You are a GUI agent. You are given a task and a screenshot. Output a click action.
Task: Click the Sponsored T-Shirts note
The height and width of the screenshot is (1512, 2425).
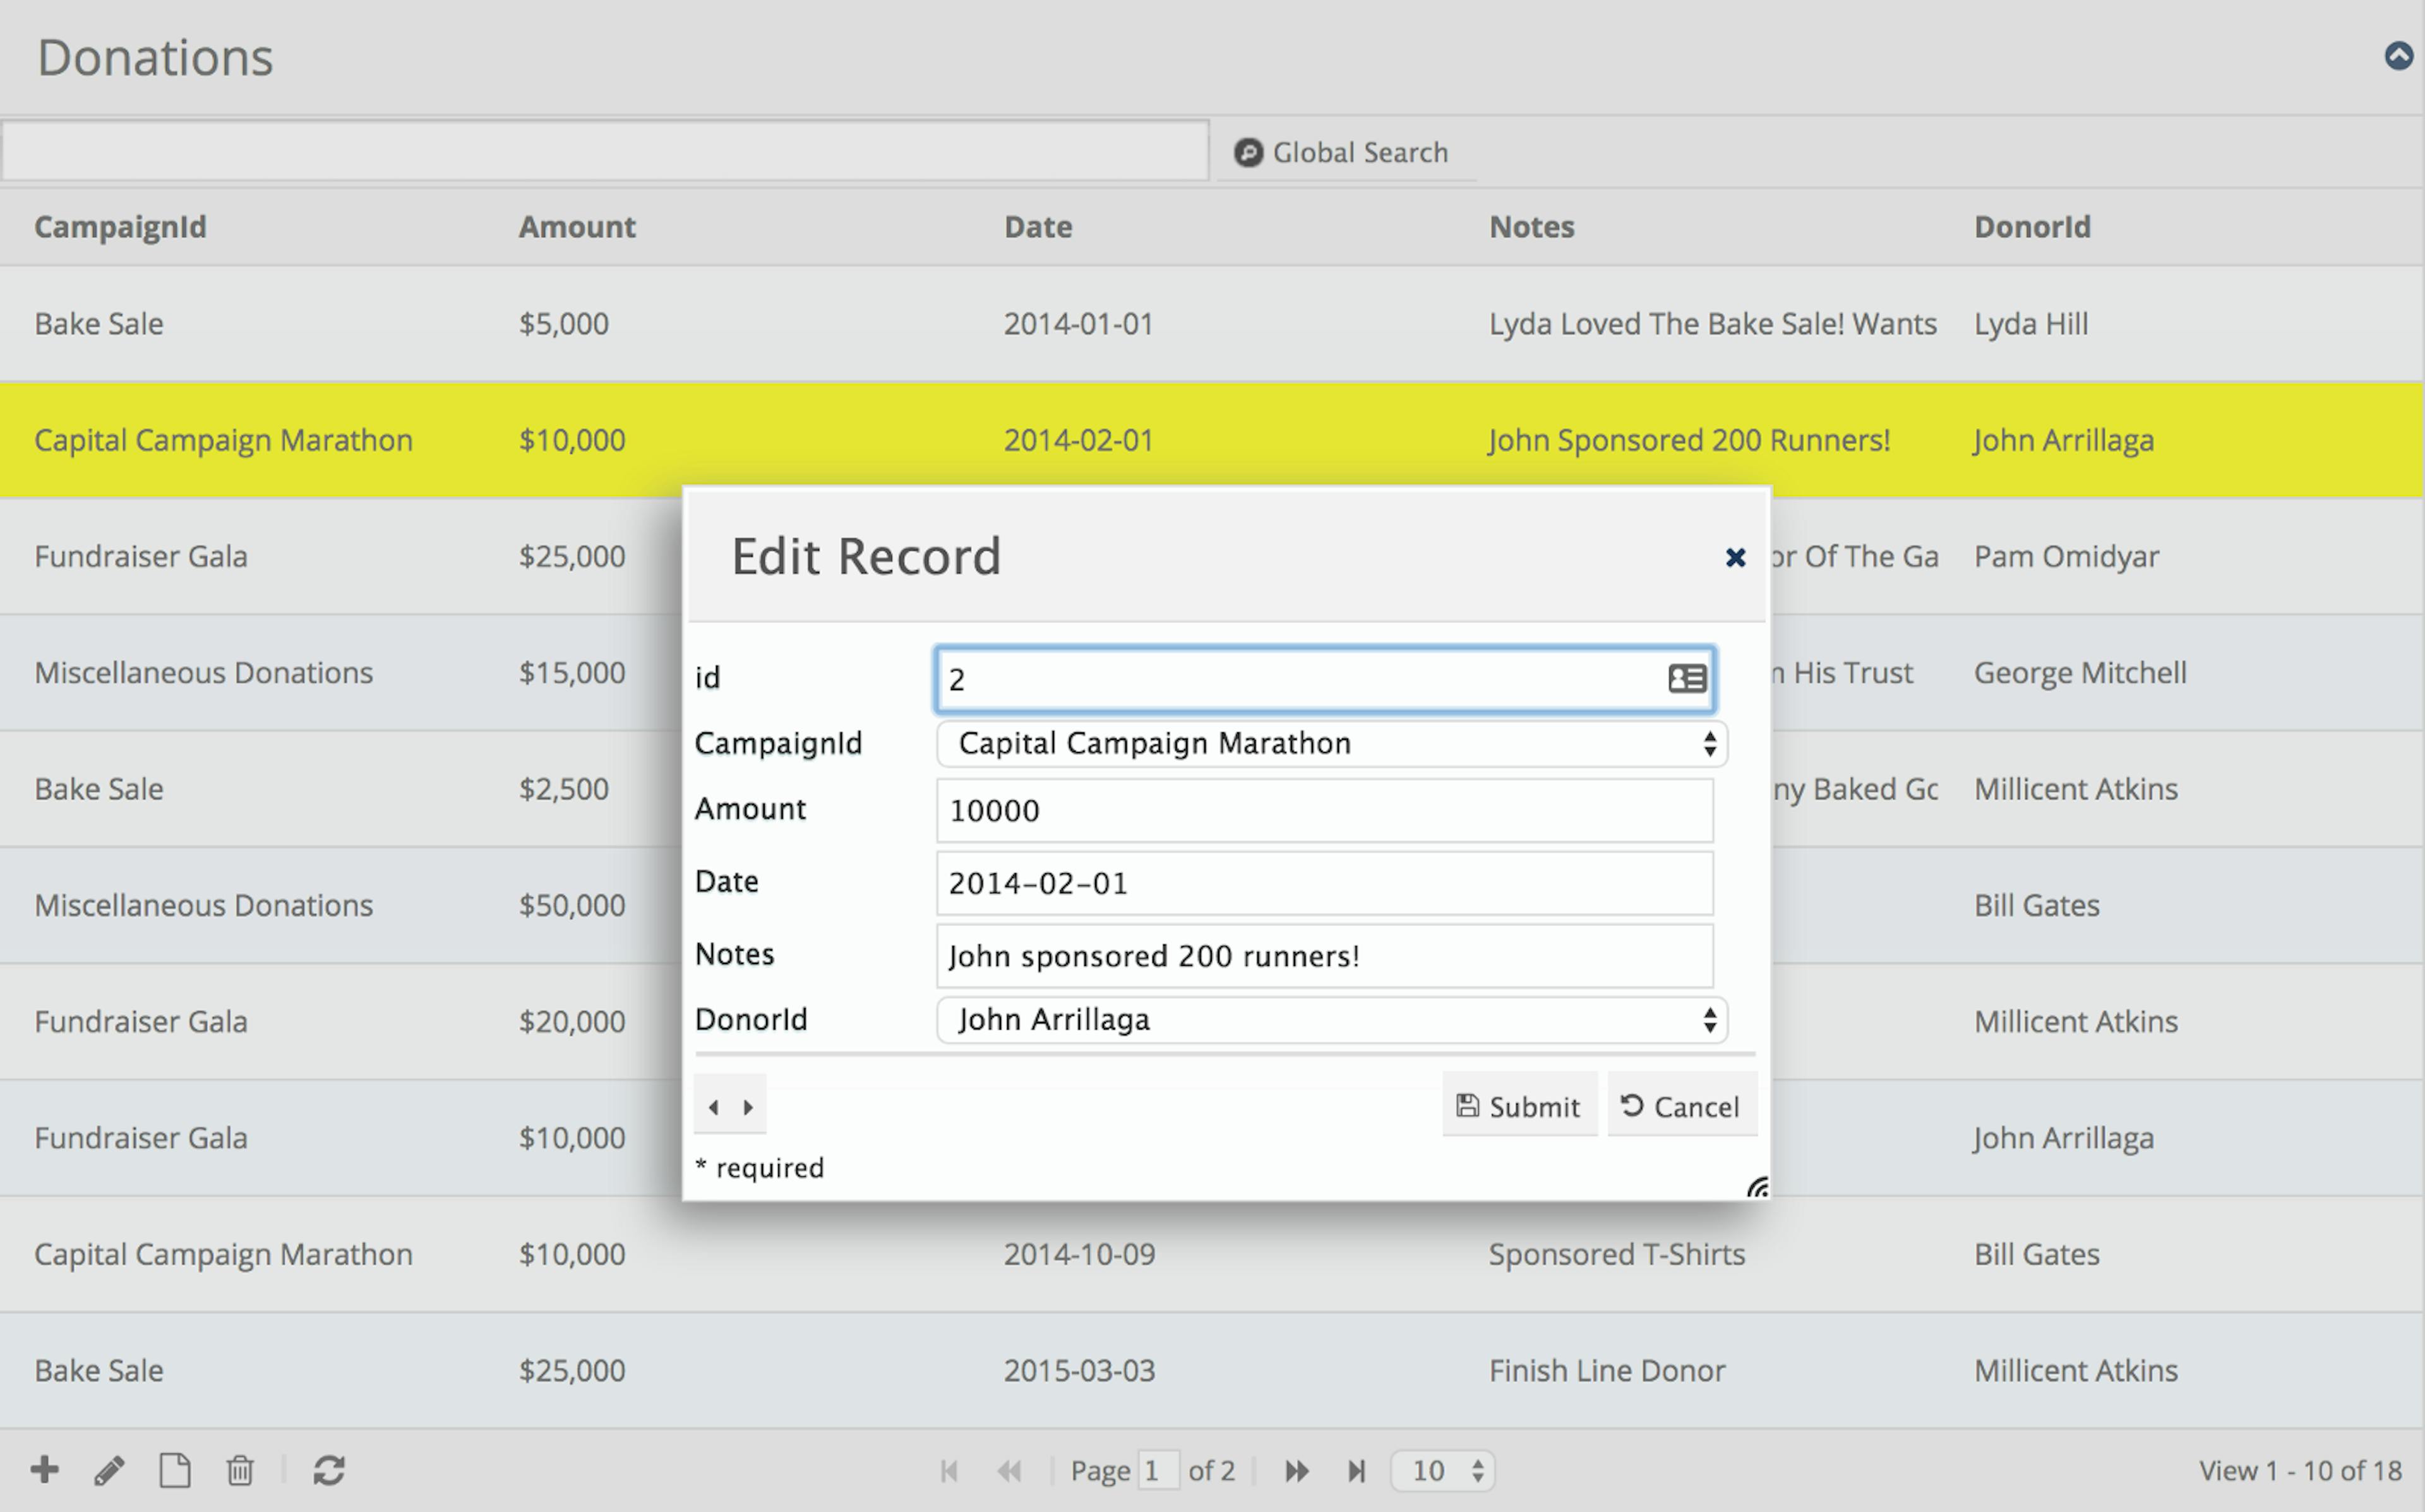click(x=1617, y=1255)
